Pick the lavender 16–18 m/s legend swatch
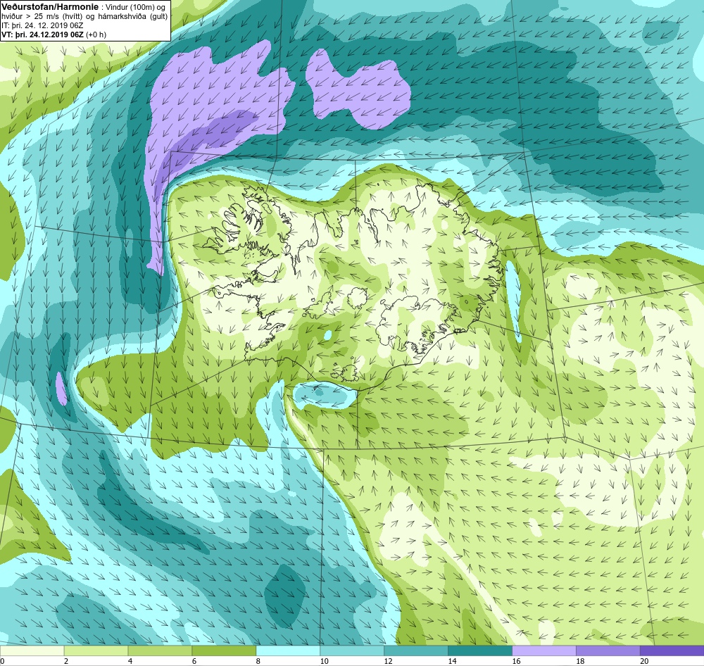 pyautogui.click(x=544, y=651)
